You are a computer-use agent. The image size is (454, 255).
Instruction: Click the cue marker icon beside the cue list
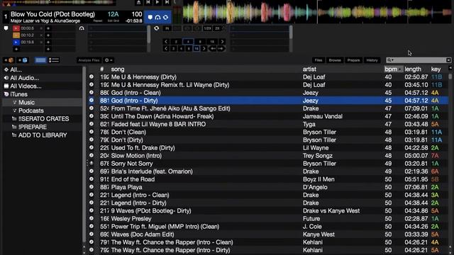[6, 28]
